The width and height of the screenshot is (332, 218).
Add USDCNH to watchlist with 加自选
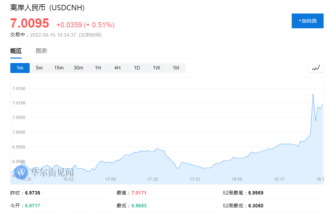click(x=308, y=21)
